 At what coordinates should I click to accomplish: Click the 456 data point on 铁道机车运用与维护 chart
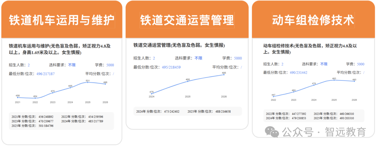(x=17, y=97)
